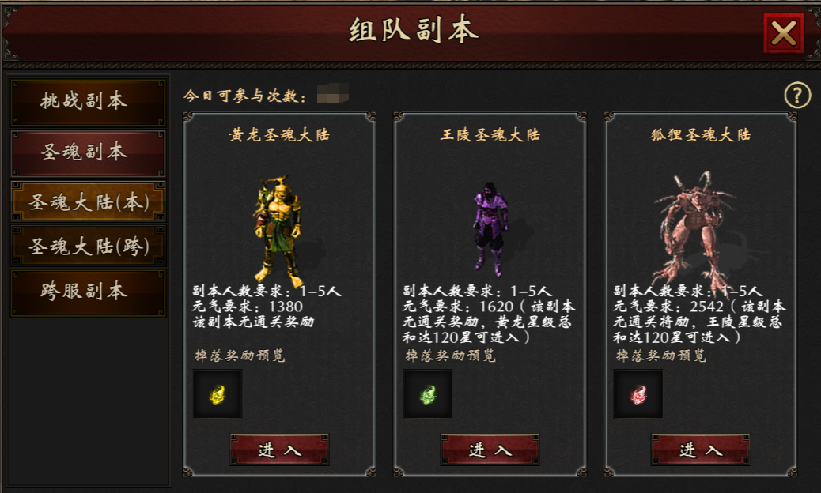
Task: Click the 黄龙圣魂大陆 card title
Action: (280, 135)
